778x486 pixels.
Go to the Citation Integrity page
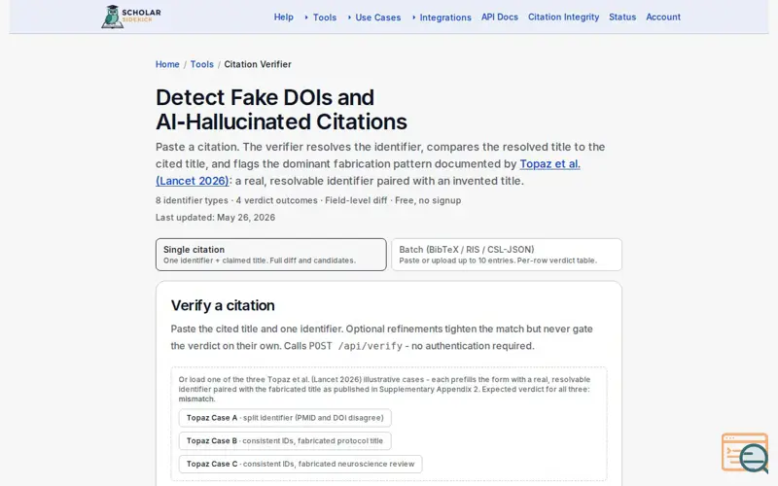pyautogui.click(x=563, y=17)
